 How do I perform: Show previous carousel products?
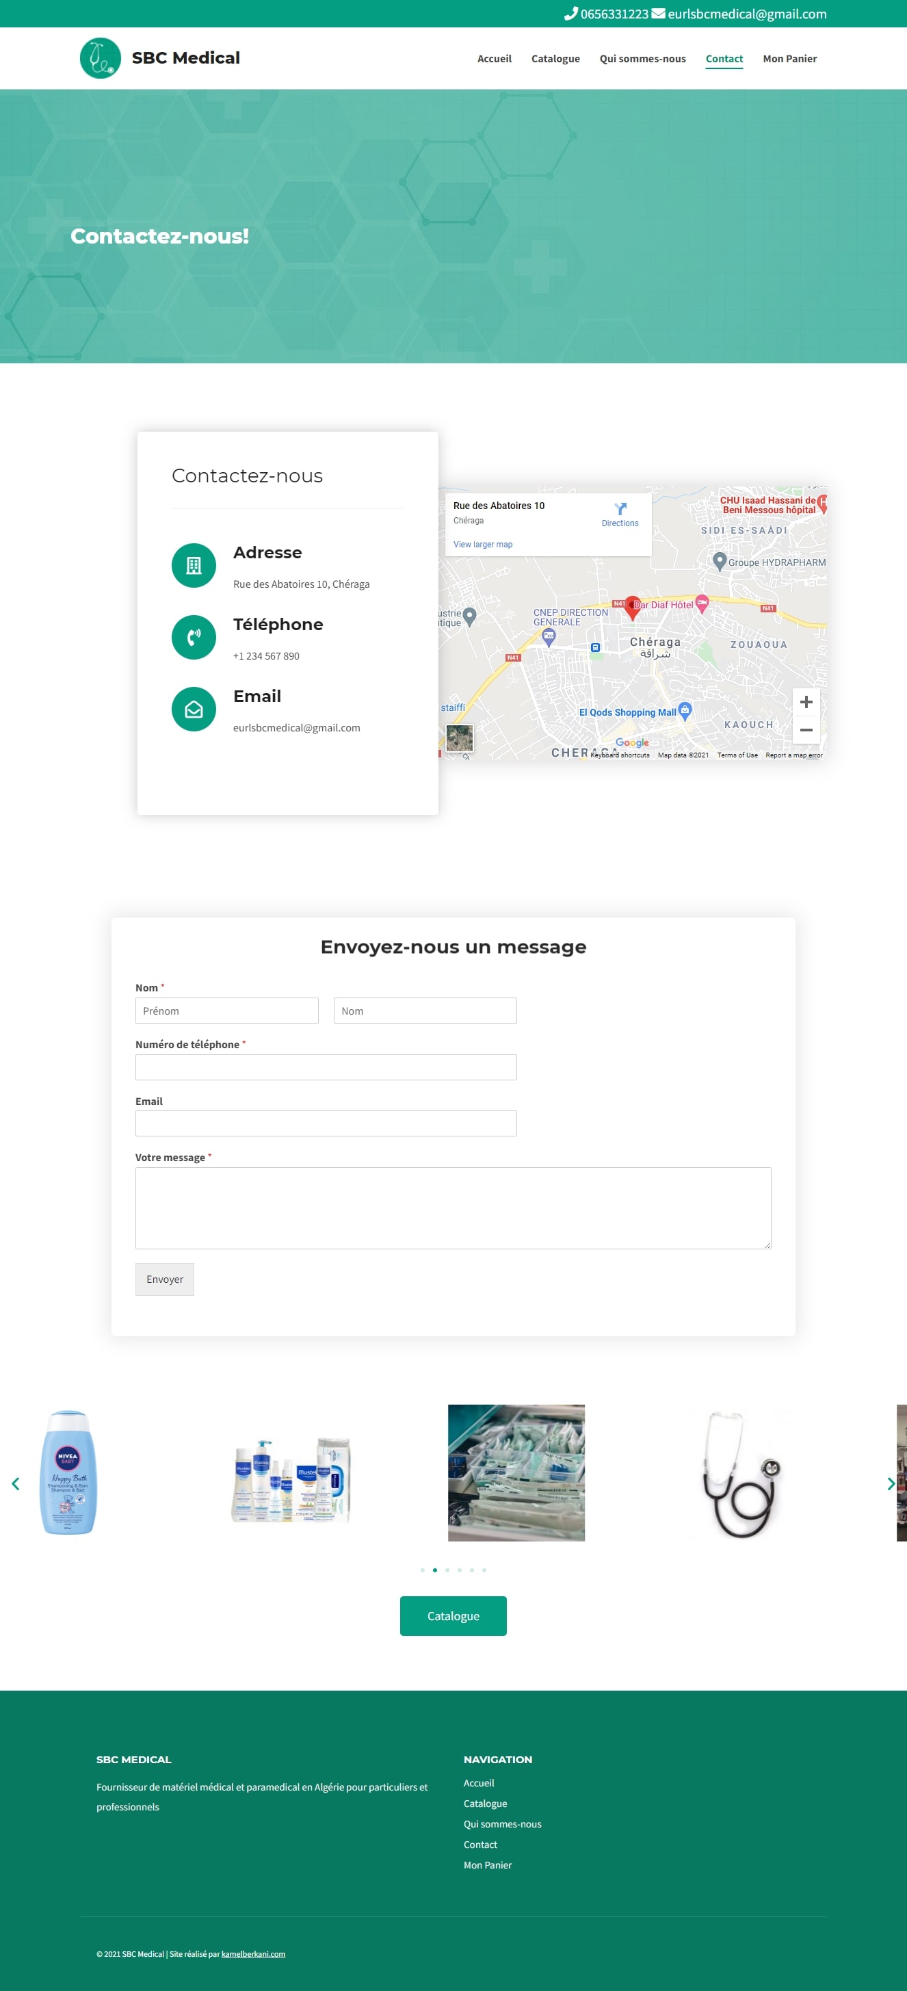pyautogui.click(x=16, y=1483)
